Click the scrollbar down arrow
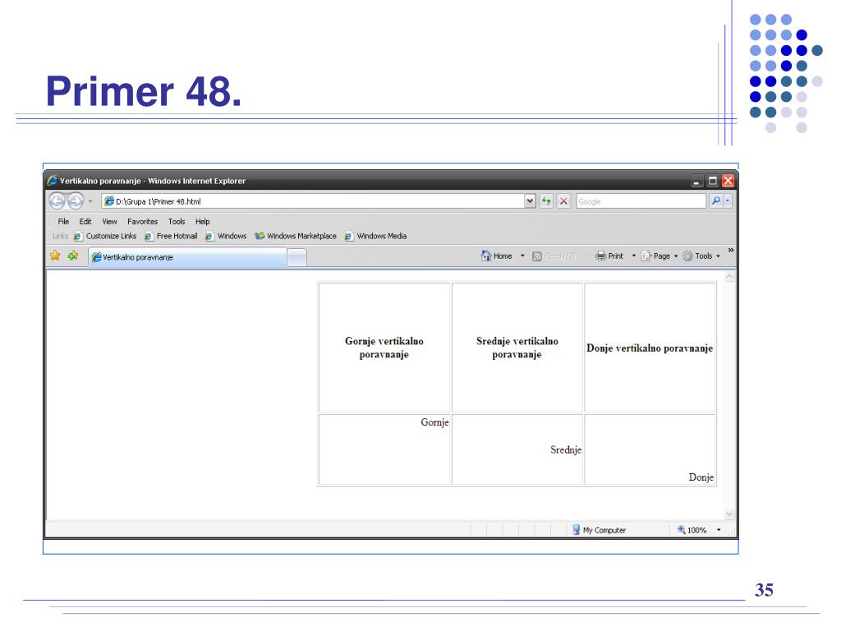The width and height of the screenshot is (841, 631). [x=729, y=514]
